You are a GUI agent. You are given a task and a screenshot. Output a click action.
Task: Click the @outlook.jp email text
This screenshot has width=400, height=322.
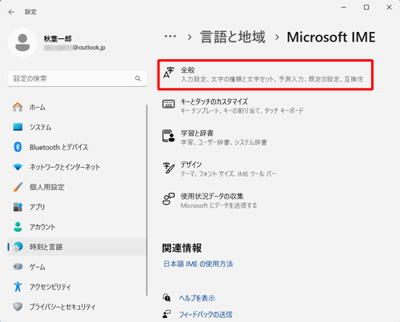[x=90, y=47]
